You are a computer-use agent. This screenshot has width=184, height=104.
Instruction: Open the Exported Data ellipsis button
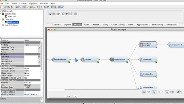pyautogui.click(x=39, y=49)
